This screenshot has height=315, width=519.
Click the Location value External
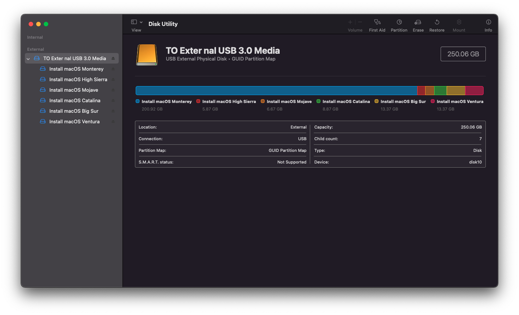pos(299,127)
